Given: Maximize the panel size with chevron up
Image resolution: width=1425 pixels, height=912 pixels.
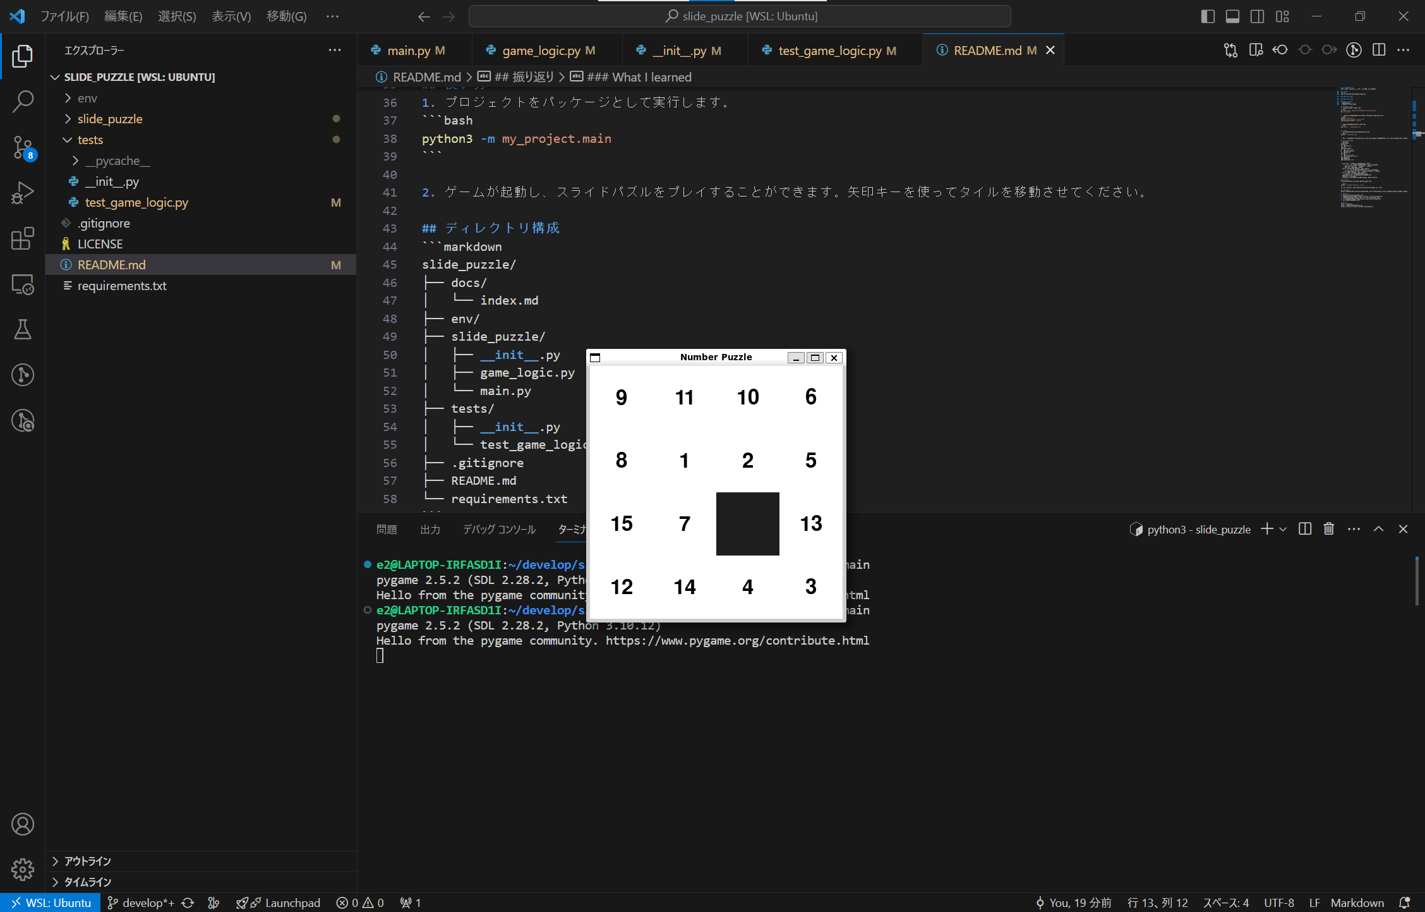Looking at the screenshot, I should tap(1379, 529).
